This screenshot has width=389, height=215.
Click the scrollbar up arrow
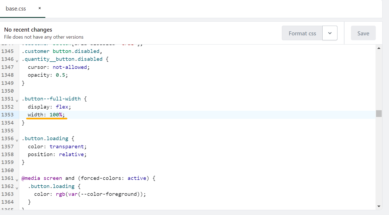point(379,48)
